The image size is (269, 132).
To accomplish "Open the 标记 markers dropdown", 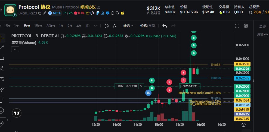I will click(x=128, y=26).
